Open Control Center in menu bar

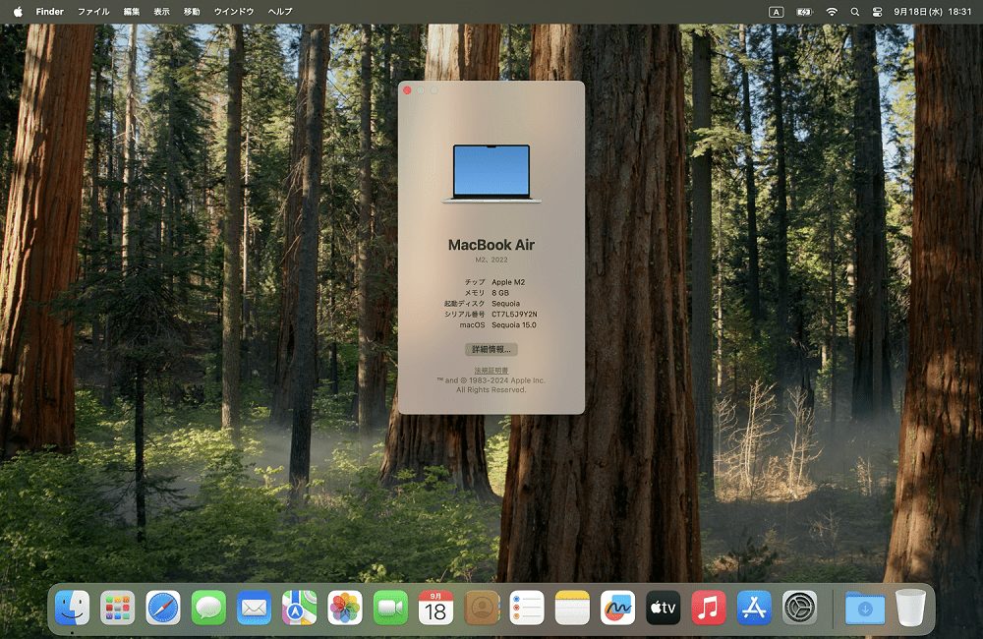(x=877, y=11)
